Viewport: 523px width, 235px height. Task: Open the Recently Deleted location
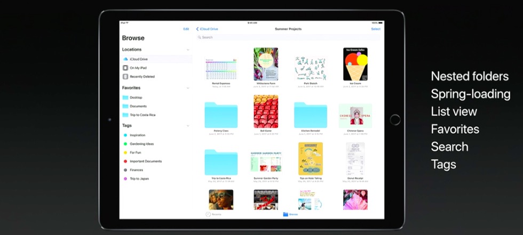[x=141, y=76]
